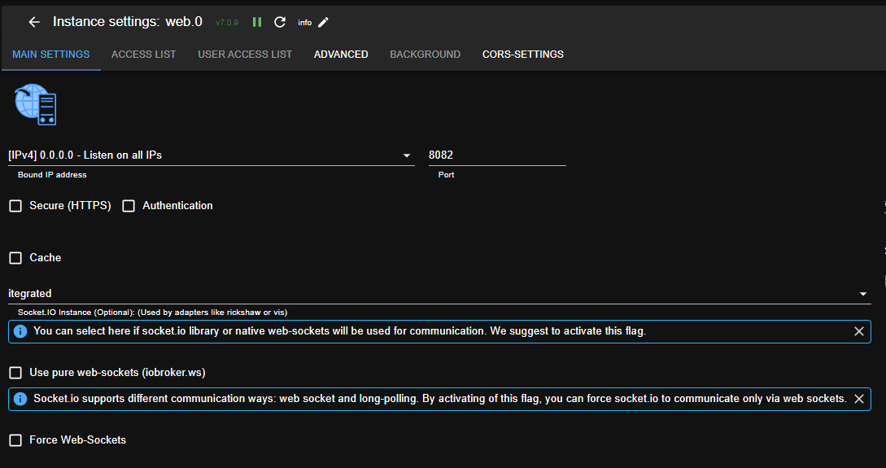Enable Authentication checkbox
Image resolution: width=886 pixels, height=468 pixels.
(x=129, y=206)
